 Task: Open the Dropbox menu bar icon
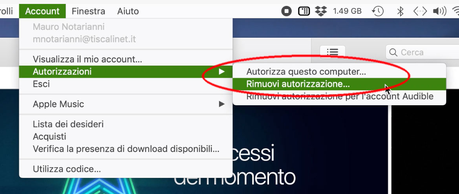tap(321, 11)
